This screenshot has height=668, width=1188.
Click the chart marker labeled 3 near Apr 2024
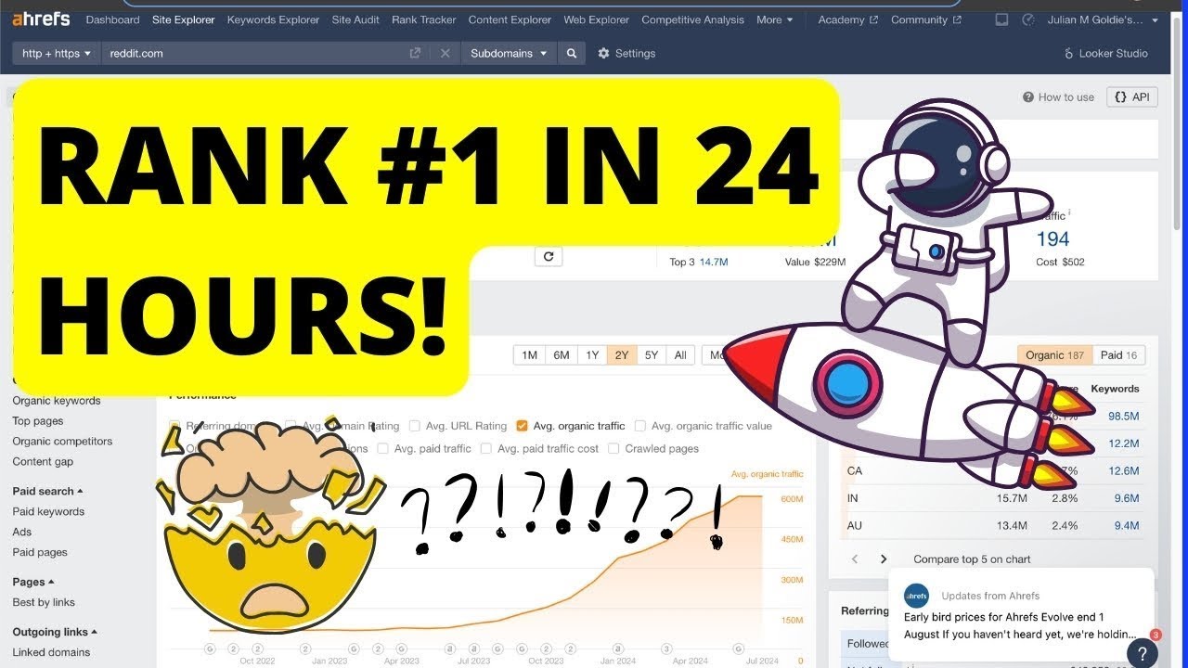coord(668,649)
